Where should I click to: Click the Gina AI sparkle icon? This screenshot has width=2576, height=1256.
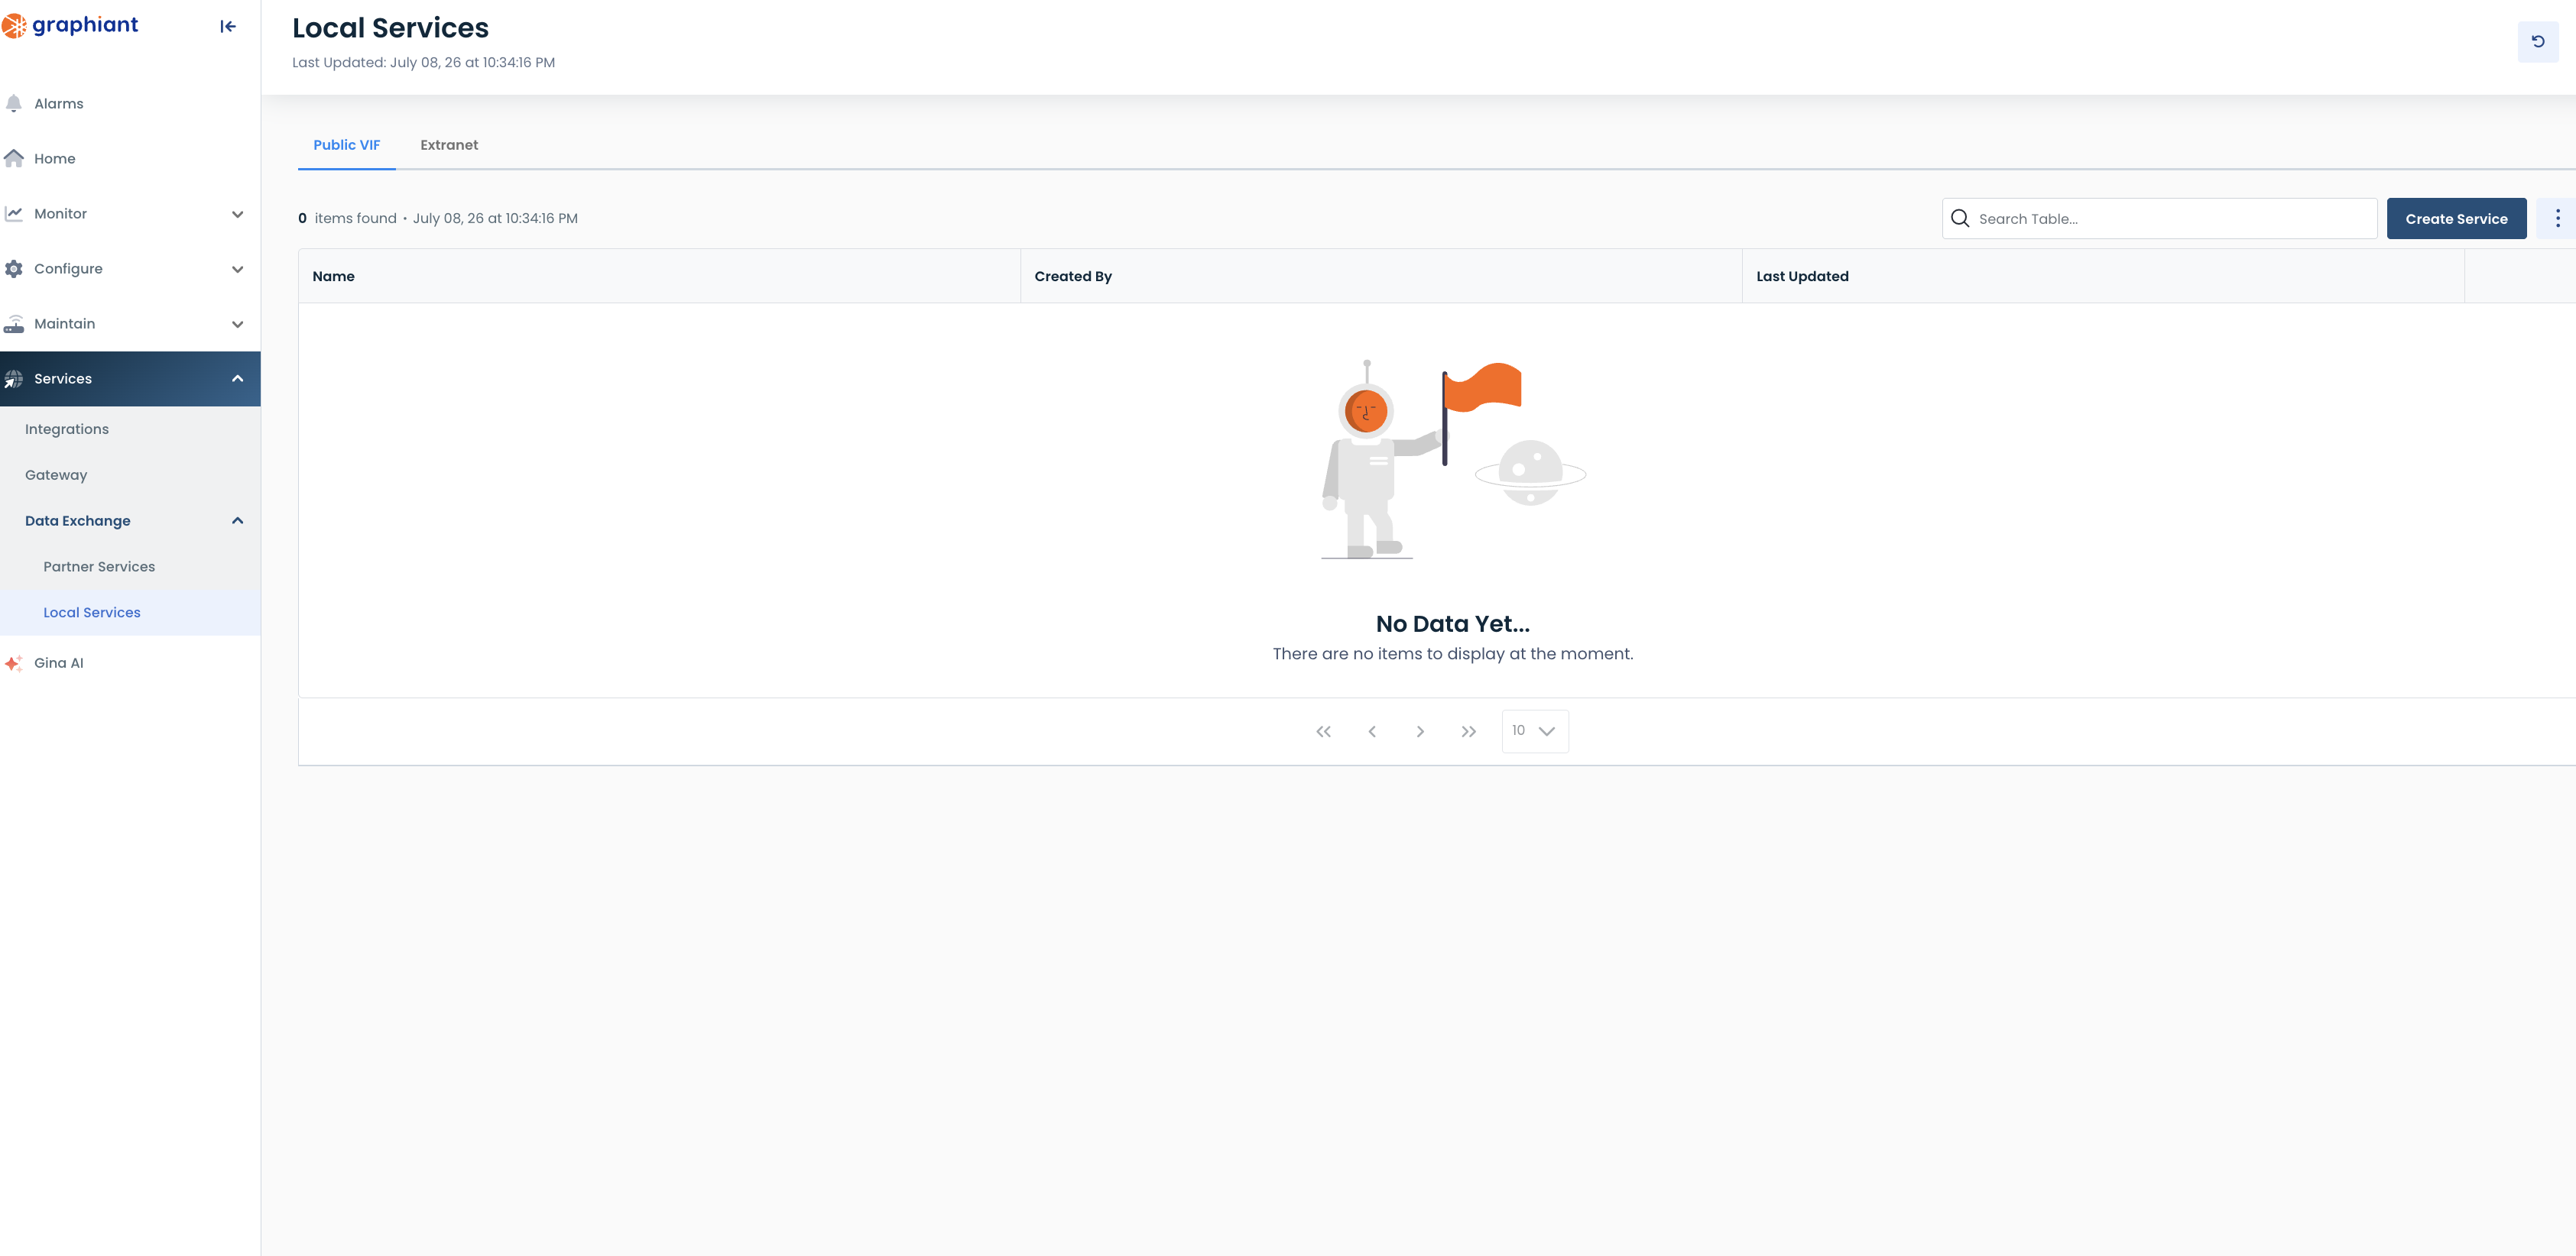pyautogui.click(x=14, y=663)
